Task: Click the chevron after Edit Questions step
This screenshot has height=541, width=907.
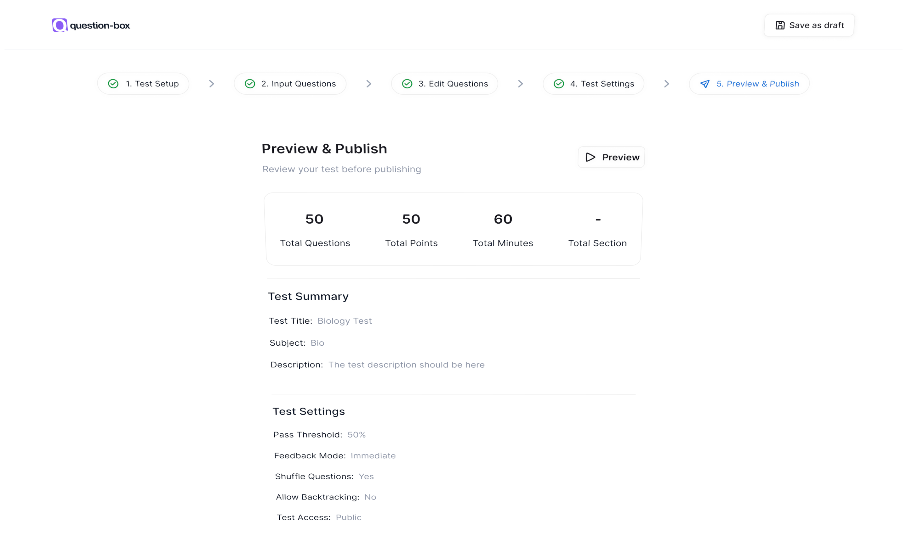Action: [521, 84]
